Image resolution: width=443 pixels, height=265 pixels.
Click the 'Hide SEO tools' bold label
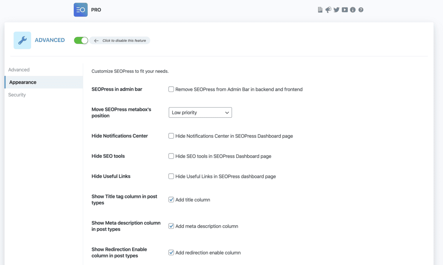pyautogui.click(x=108, y=156)
